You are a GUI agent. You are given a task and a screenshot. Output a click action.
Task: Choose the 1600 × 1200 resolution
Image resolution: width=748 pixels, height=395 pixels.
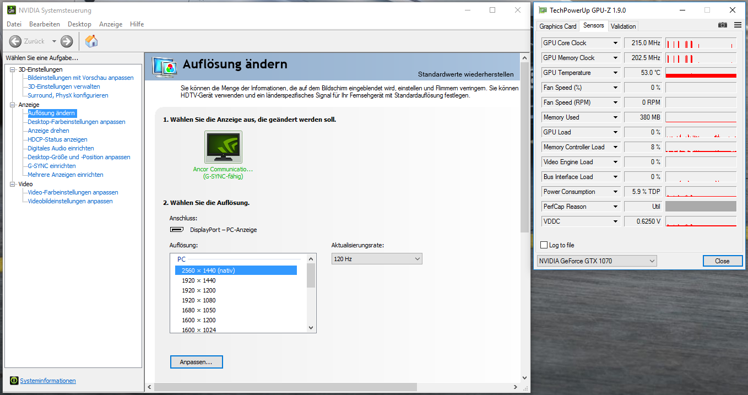(199, 320)
